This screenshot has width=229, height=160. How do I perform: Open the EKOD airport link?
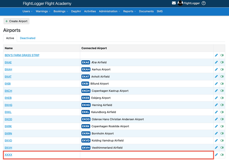[8, 119]
